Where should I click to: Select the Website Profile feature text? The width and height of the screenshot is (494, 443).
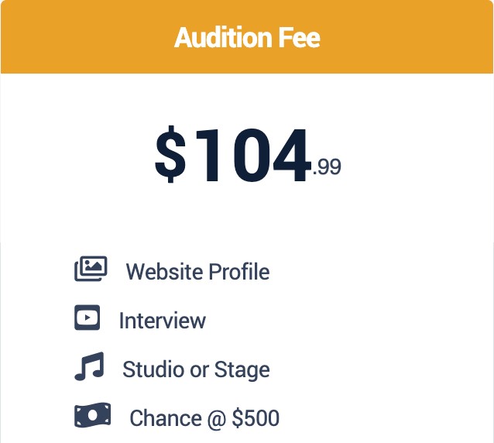coord(197,272)
